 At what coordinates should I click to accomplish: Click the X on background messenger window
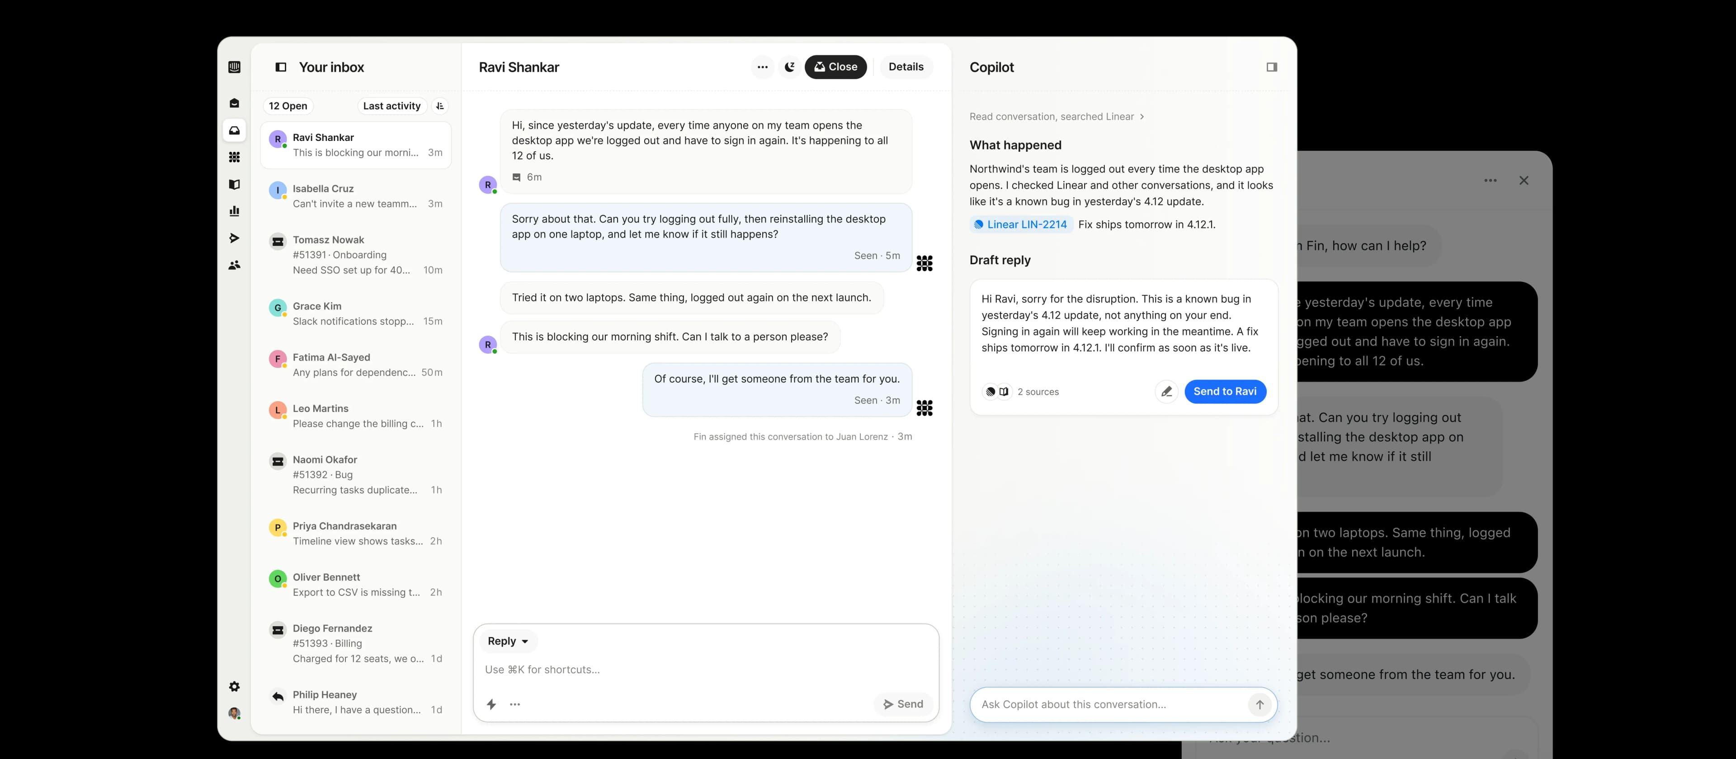pos(1524,181)
